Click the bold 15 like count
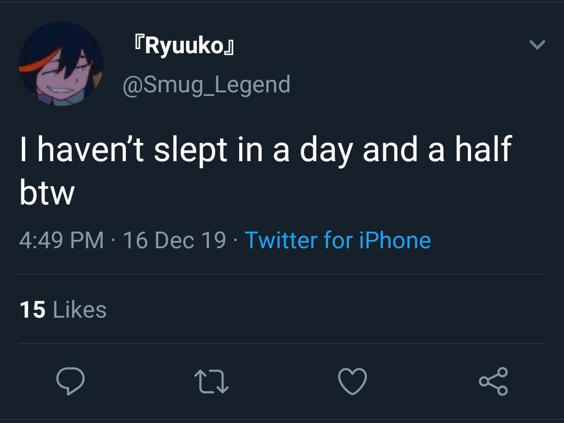This screenshot has height=423, width=564. pos(32,310)
